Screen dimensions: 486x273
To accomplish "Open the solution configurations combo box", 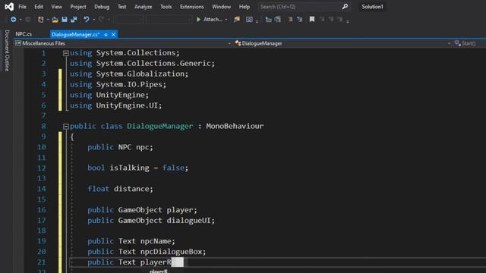I will (129, 20).
